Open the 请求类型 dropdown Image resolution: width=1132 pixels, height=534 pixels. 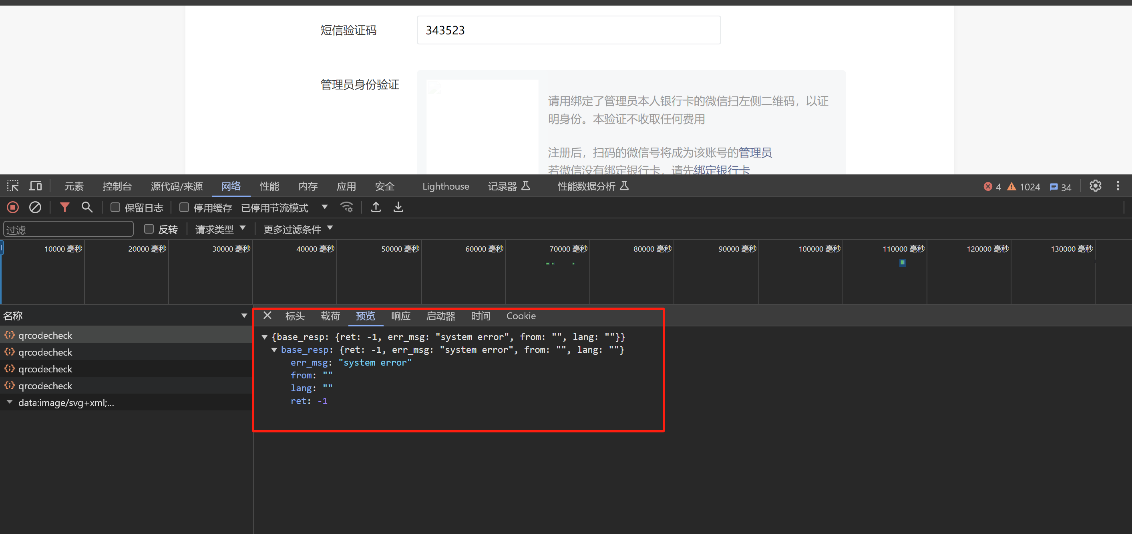220,229
